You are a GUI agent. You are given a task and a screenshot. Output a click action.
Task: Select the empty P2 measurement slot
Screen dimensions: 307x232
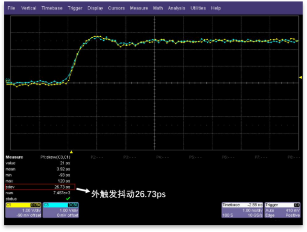click(x=94, y=157)
